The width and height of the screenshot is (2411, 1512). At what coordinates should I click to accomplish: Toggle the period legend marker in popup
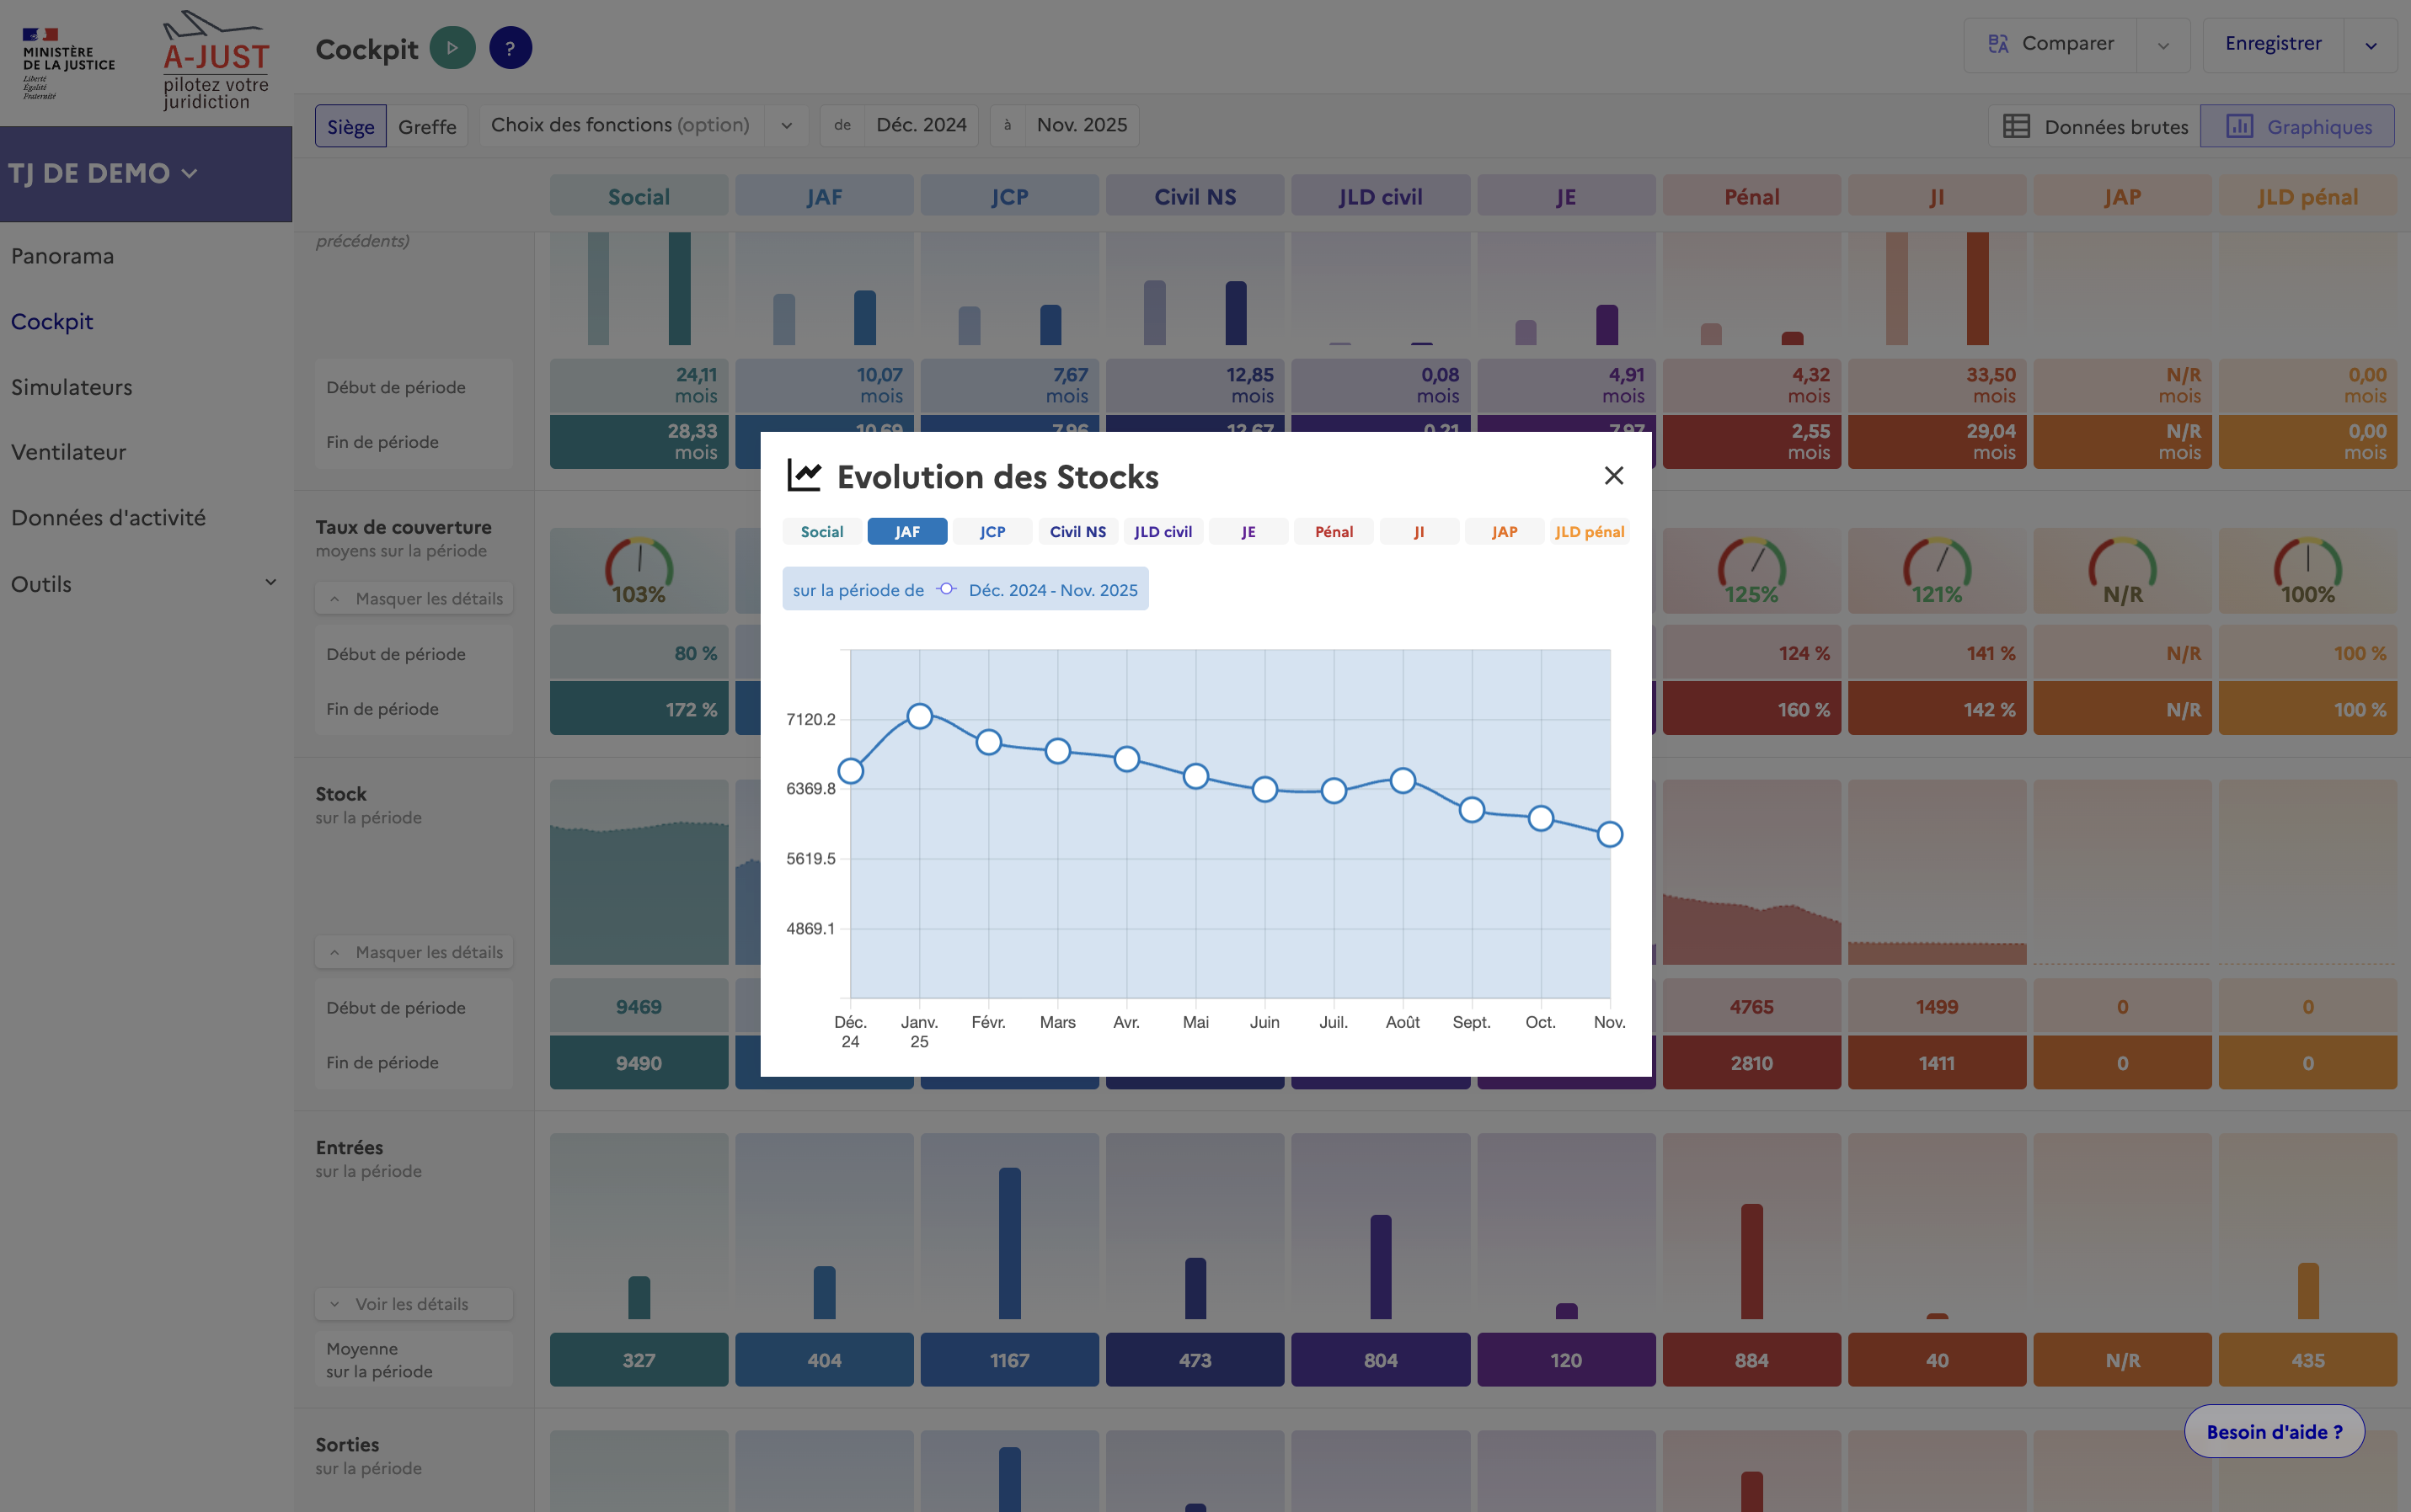click(x=945, y=590)
